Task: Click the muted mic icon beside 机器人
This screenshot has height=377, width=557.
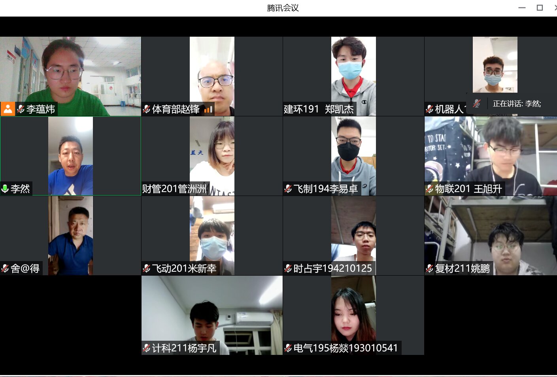Action: coord(430,109)
